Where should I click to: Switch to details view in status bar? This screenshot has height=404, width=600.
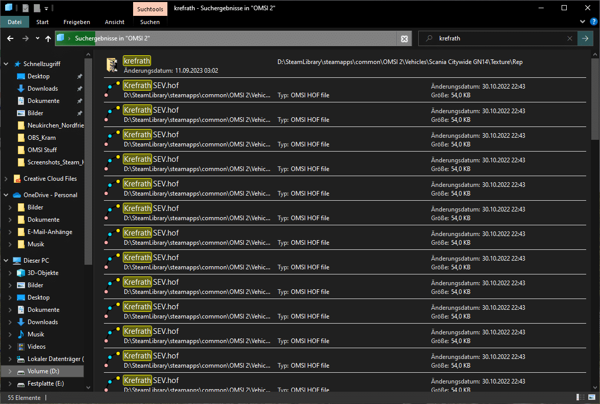pyautogui.click(x=581, y=397)
